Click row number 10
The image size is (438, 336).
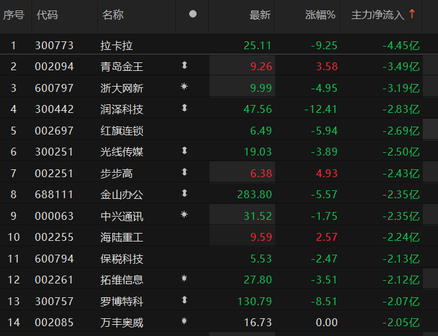pyautogui.click(x=14, y=238)
